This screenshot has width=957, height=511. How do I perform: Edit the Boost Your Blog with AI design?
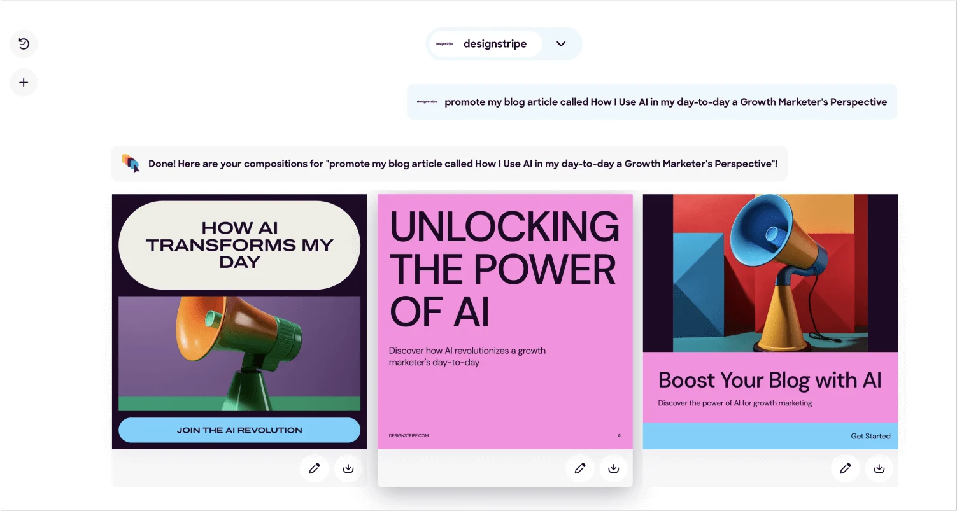(x=845, y=468)
